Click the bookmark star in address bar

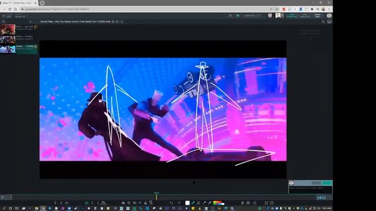click(277, 9)
